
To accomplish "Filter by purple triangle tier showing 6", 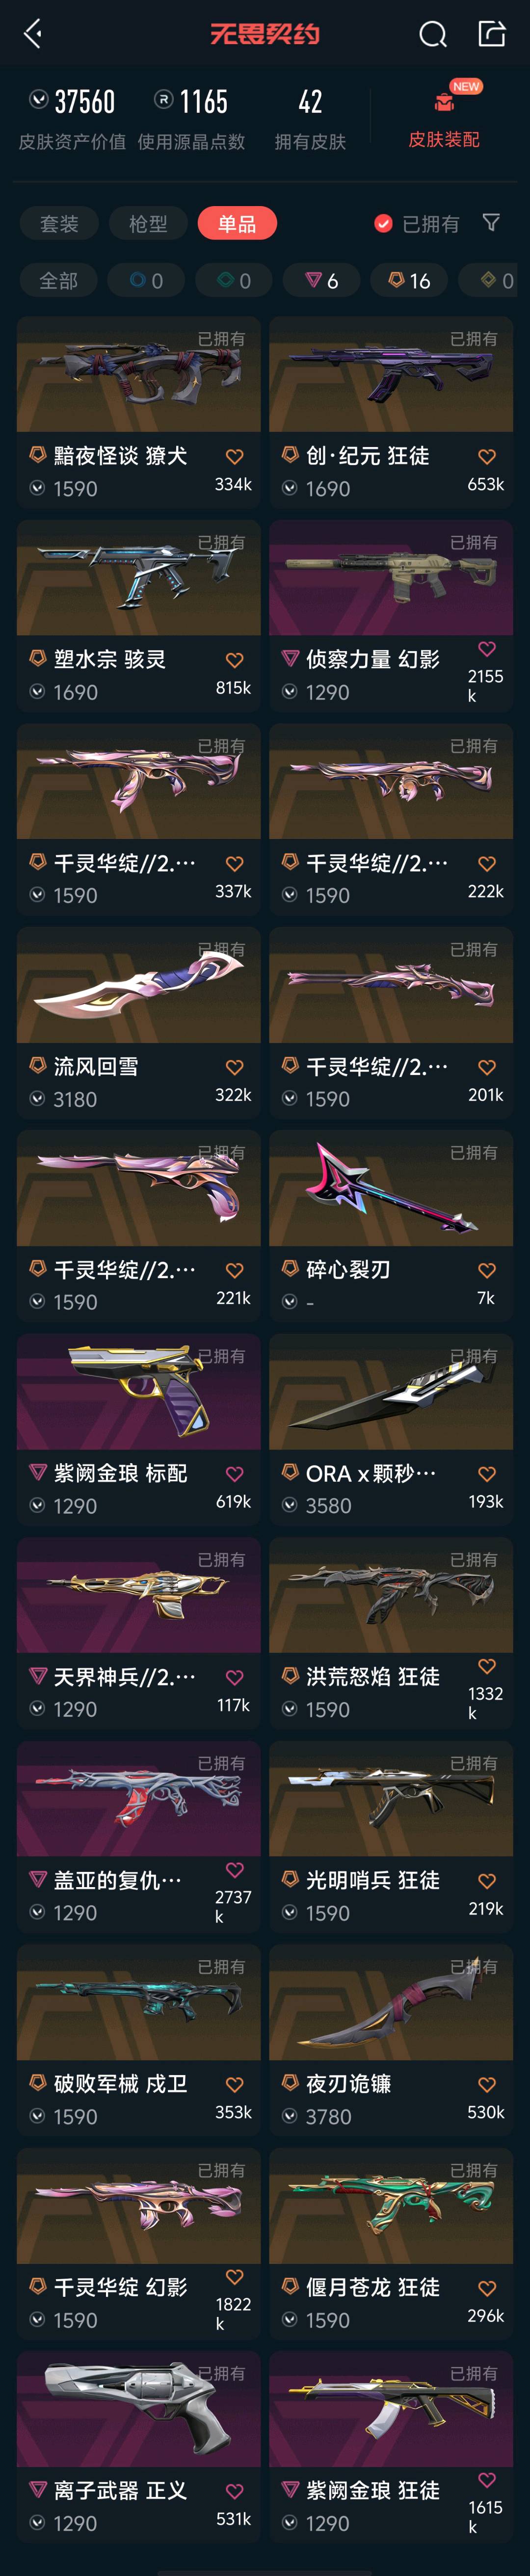I will (322, 281).
